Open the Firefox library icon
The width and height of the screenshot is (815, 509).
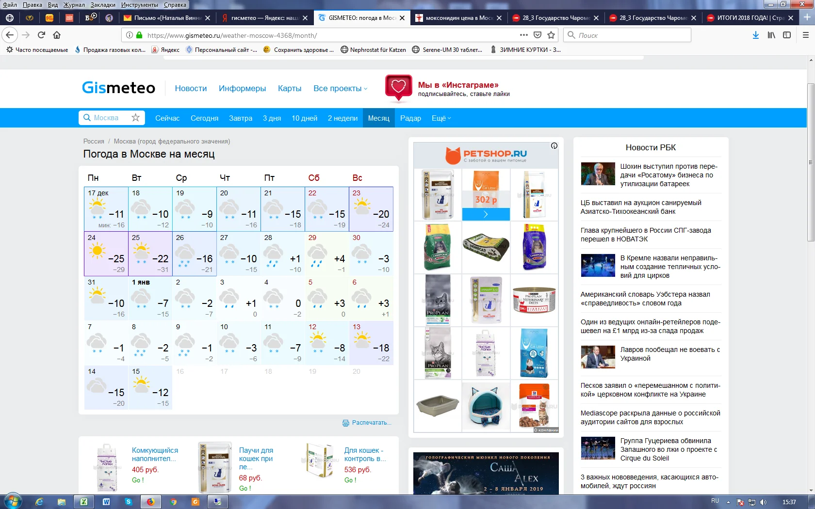[x=771, y=35]
